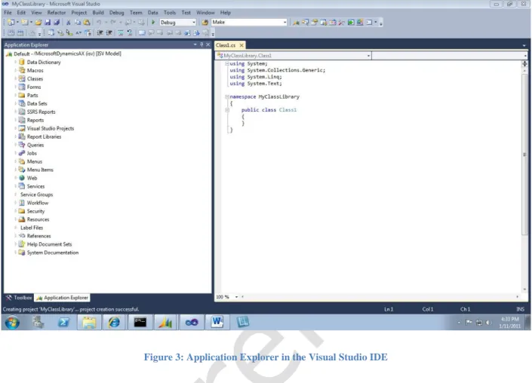This screenshot has width=532, height=383.
Task: Open Application Explorer window position dropdown arrow
Action: (195, 44)
